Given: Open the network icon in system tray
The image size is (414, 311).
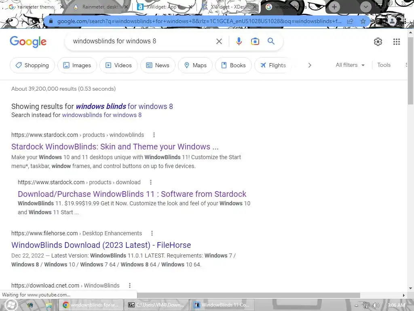Looking at the screenshot, I should pos(366,305).
